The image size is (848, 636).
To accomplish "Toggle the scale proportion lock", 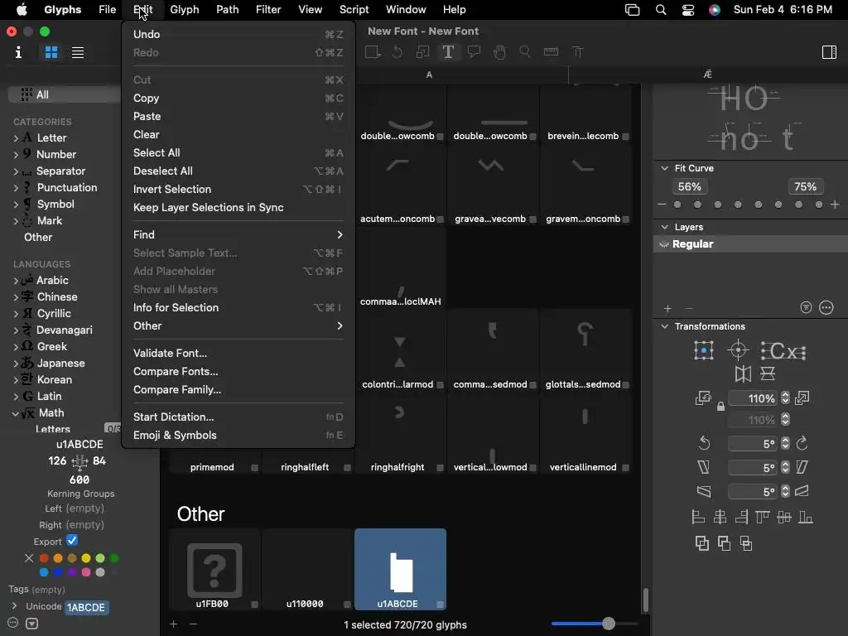I will coord(720,406).
